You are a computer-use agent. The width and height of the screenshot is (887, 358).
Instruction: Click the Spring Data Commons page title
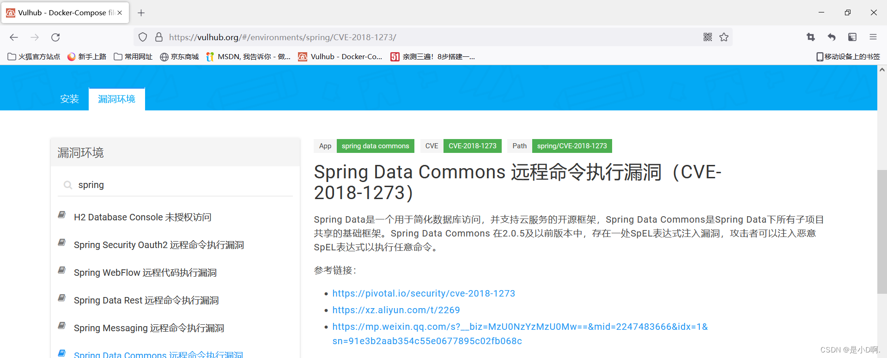click(x=517, y=182)
